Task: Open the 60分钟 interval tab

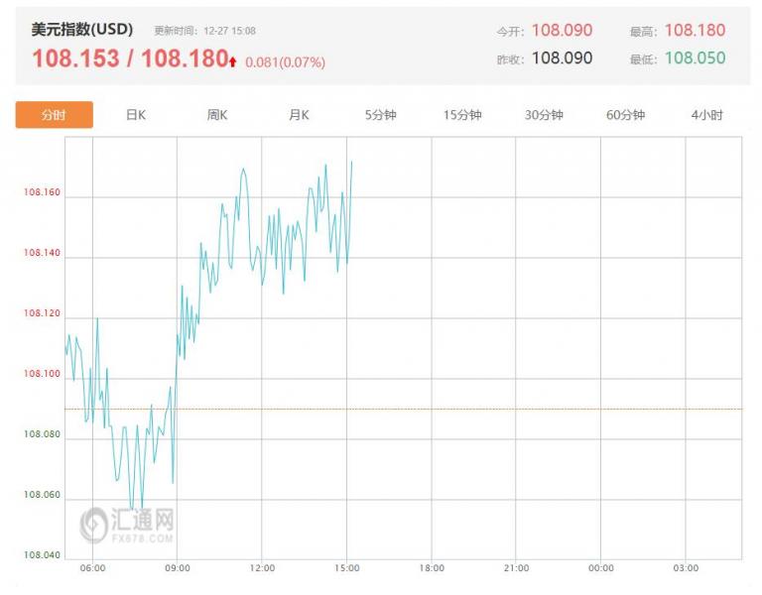Action: [625, 115]
